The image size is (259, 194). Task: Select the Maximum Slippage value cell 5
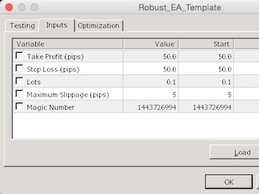[151, 94]
